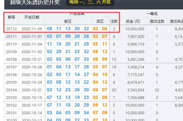Click draw date 2020-10-21

[32, 90]
